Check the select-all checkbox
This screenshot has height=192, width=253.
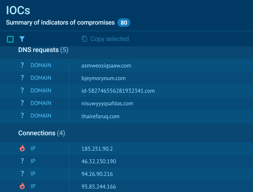pyautogui.click(x=10, y=39)
